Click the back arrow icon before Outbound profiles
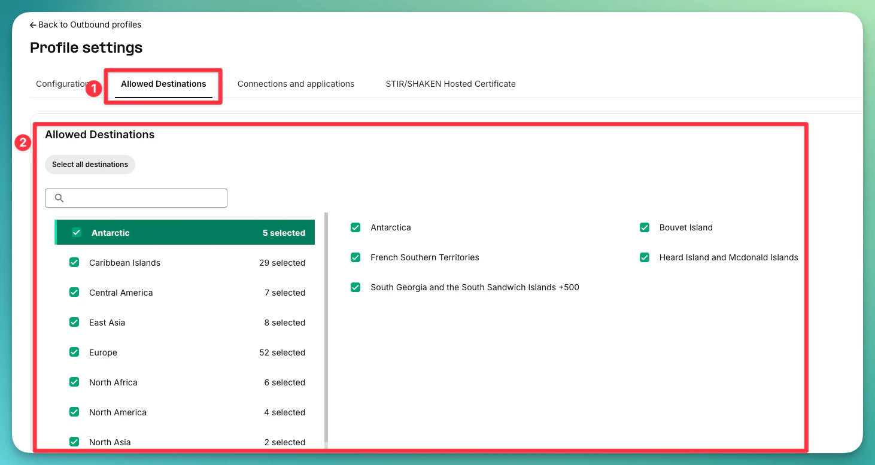 [33, 25]
